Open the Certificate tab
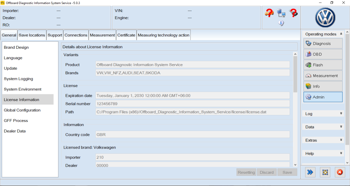The image size is (350, 186). 126,35
